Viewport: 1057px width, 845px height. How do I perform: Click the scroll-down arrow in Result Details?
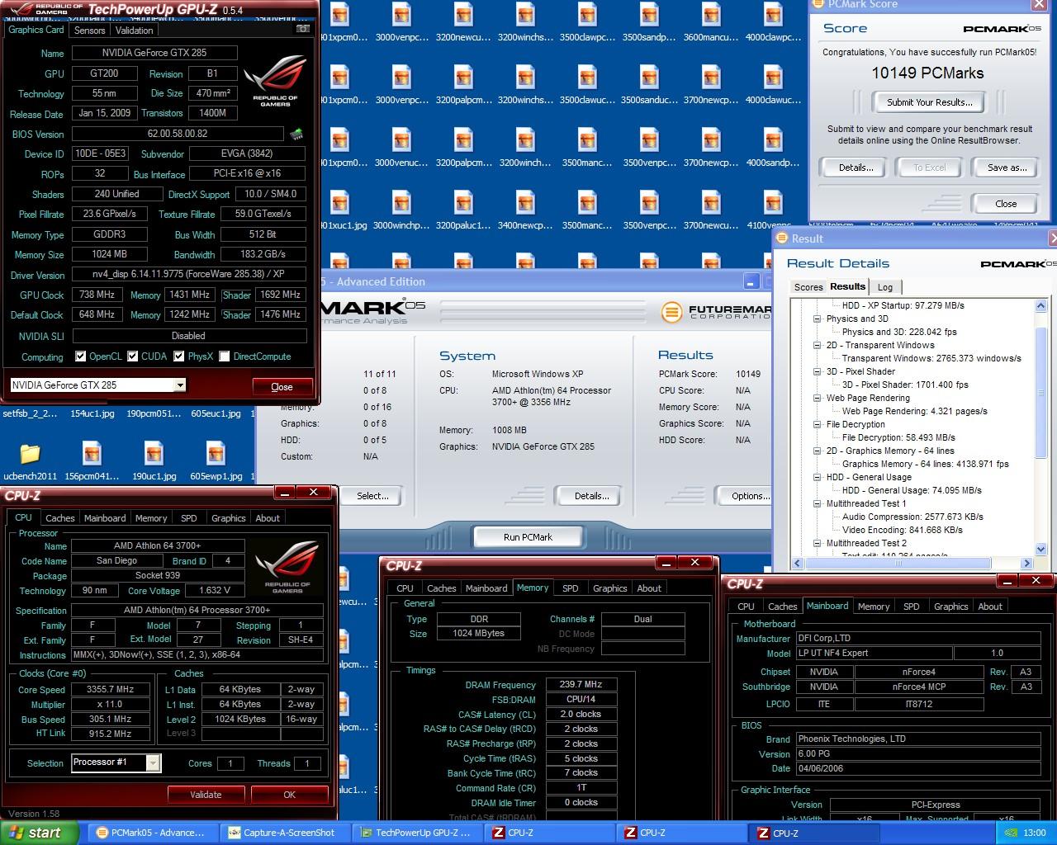click(x=1040, y=549)
